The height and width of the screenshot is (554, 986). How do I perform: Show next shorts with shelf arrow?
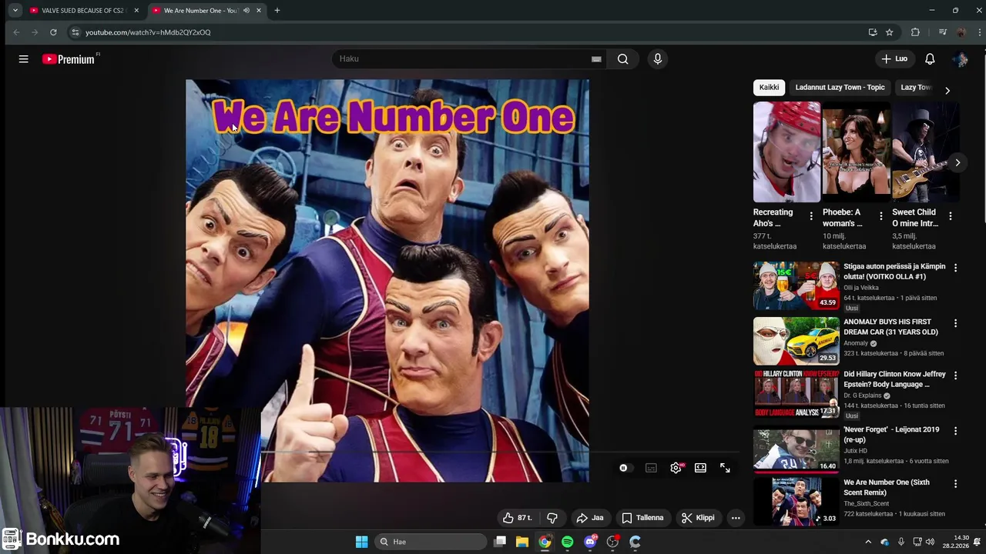point(957,162)
